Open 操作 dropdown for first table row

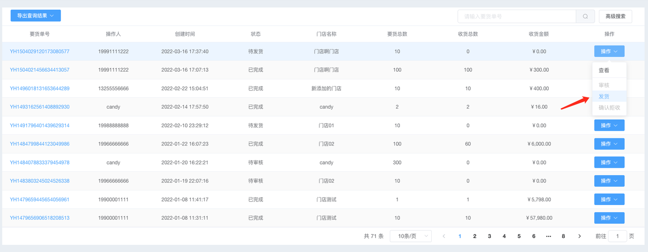pyautogui.click(x=609, y=52)
